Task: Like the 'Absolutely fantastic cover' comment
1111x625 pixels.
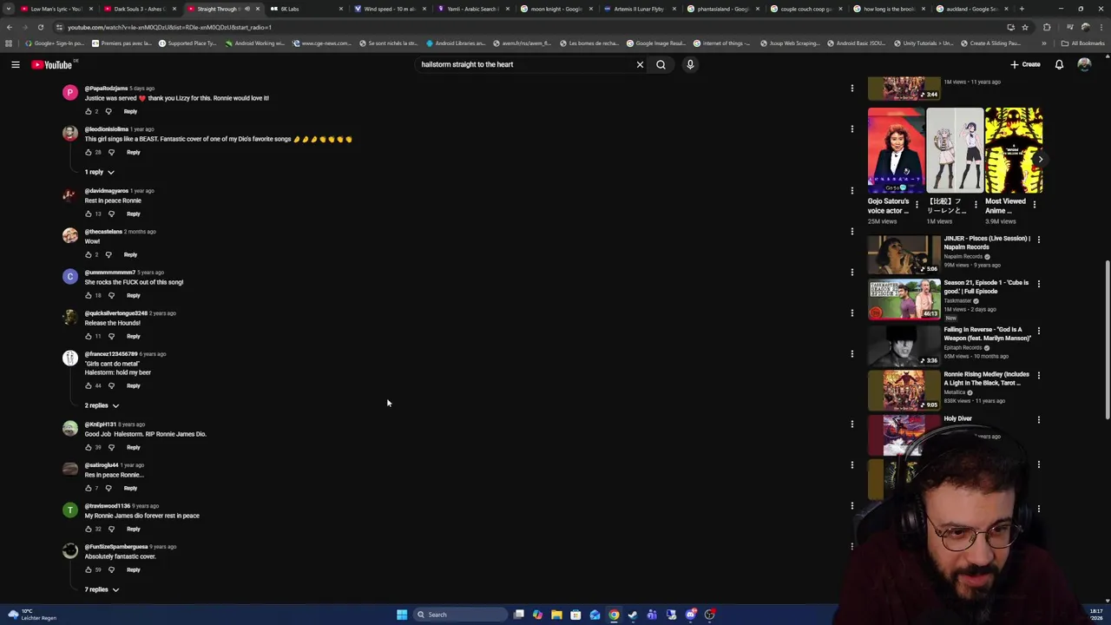Action: pyautogui.click(x=88, y=569)
